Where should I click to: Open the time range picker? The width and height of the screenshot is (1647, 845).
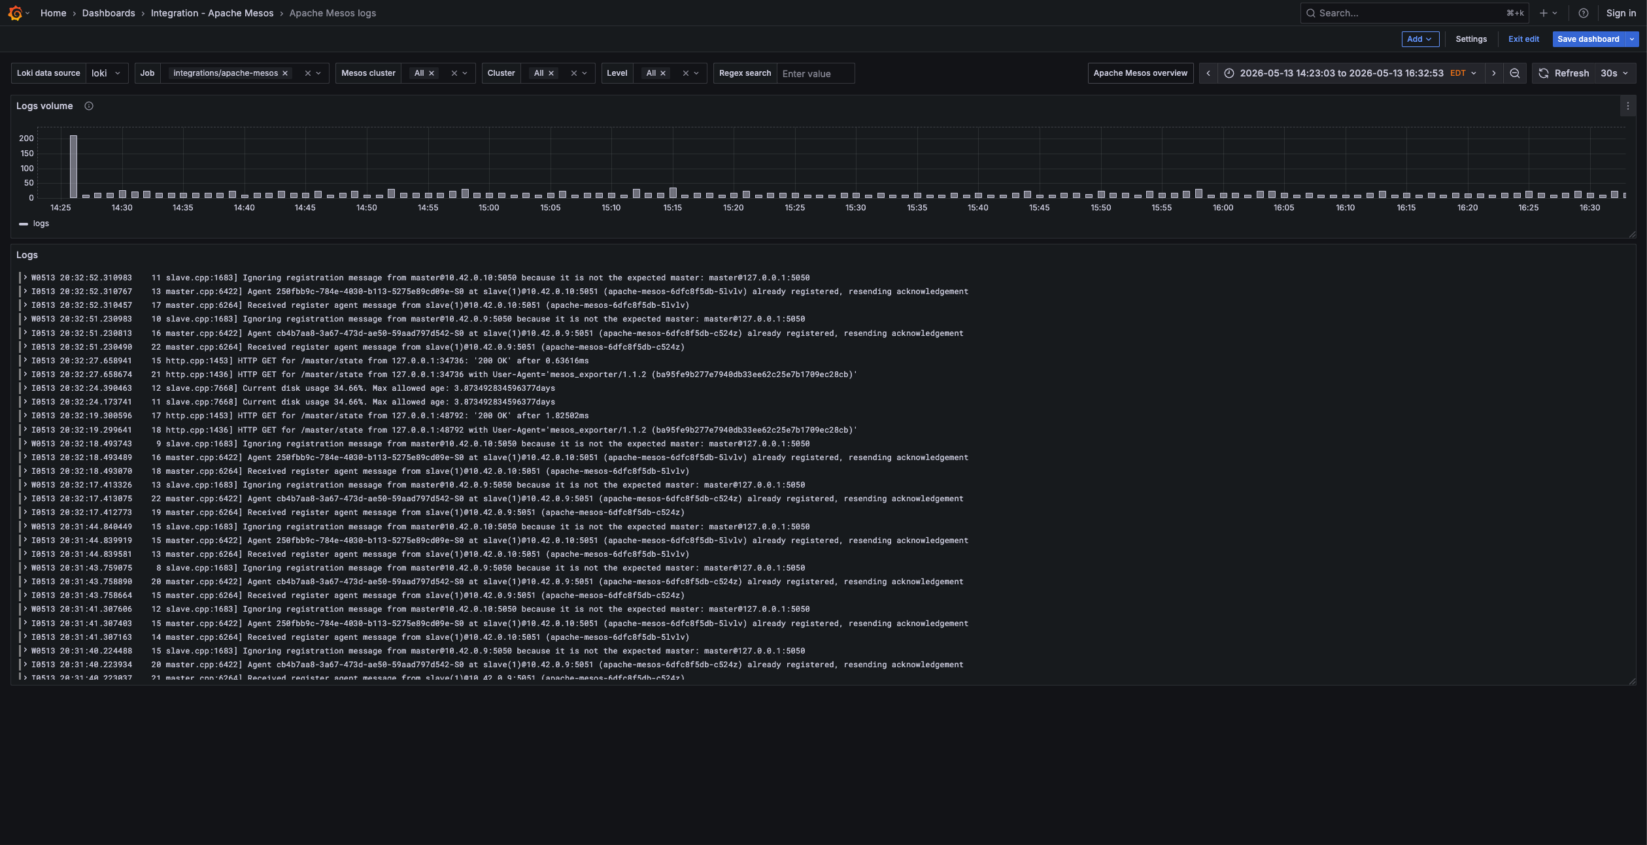pyautogui.click(x=1351, y=73)
